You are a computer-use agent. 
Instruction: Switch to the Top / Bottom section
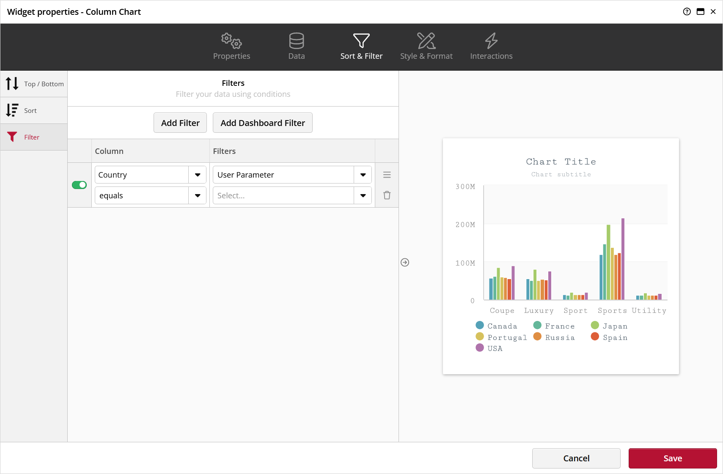34,84
